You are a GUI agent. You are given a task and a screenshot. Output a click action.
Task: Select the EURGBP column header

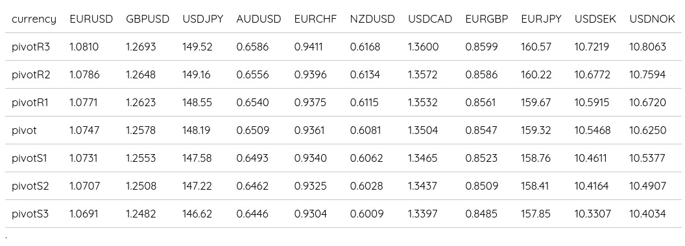coord(487,19)
